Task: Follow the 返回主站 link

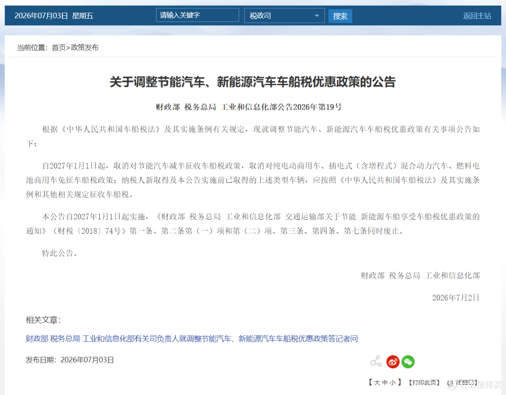Action: 477,16
